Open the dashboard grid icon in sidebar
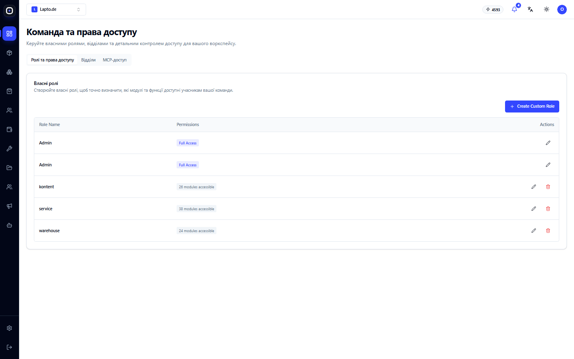Viewport: 574px width, 359px height. 10,34
